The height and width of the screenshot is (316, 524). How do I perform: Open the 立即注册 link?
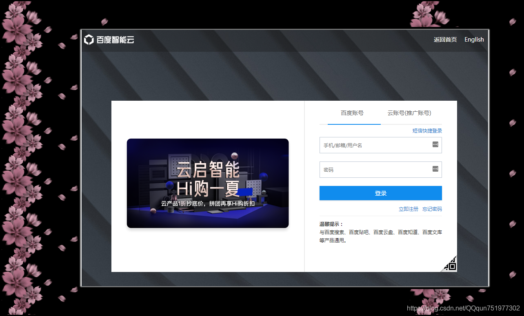(x=409, y=209)
